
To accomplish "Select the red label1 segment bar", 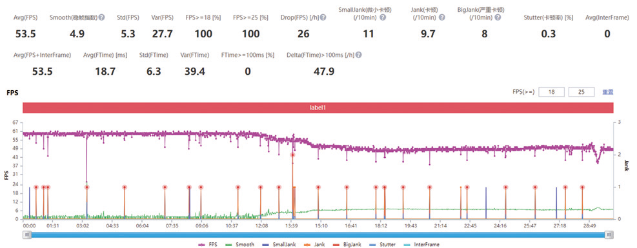I will [x=318, y=108].
